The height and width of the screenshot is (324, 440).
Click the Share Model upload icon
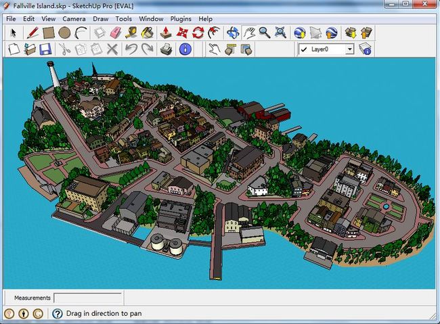coord(366,33)
